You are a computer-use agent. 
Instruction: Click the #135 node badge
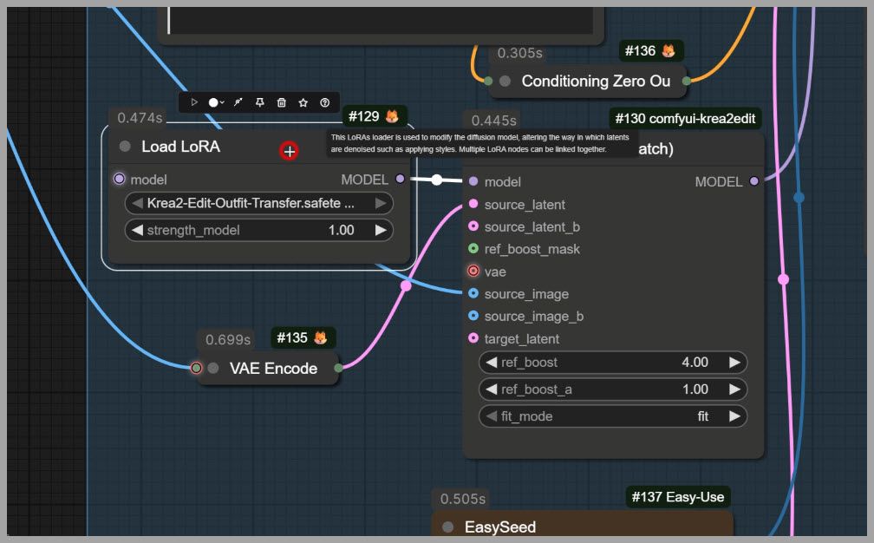pos(303,337)
